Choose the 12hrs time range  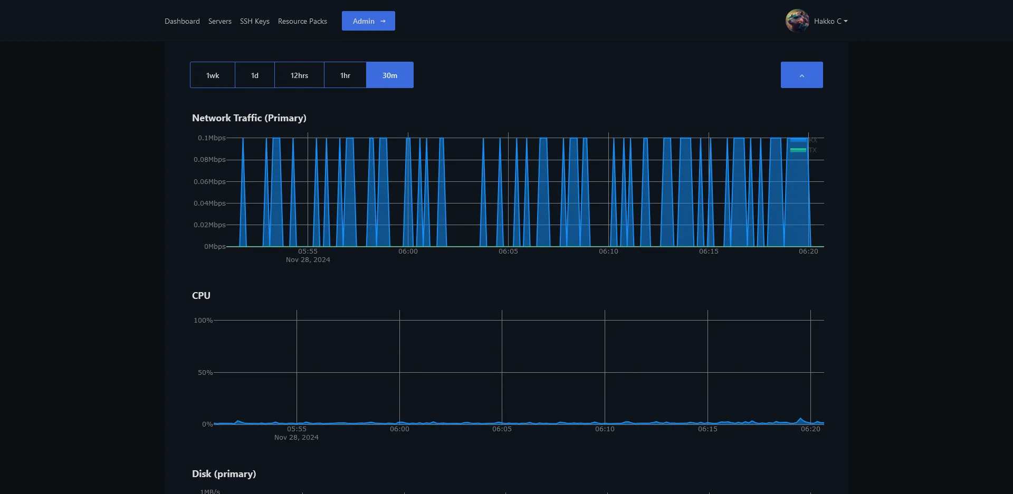coord(299,75)
